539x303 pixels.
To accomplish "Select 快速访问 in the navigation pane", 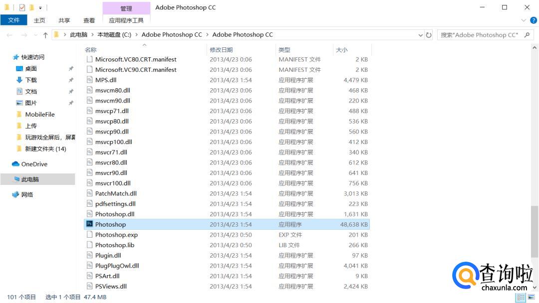I will tap(32, 57).
